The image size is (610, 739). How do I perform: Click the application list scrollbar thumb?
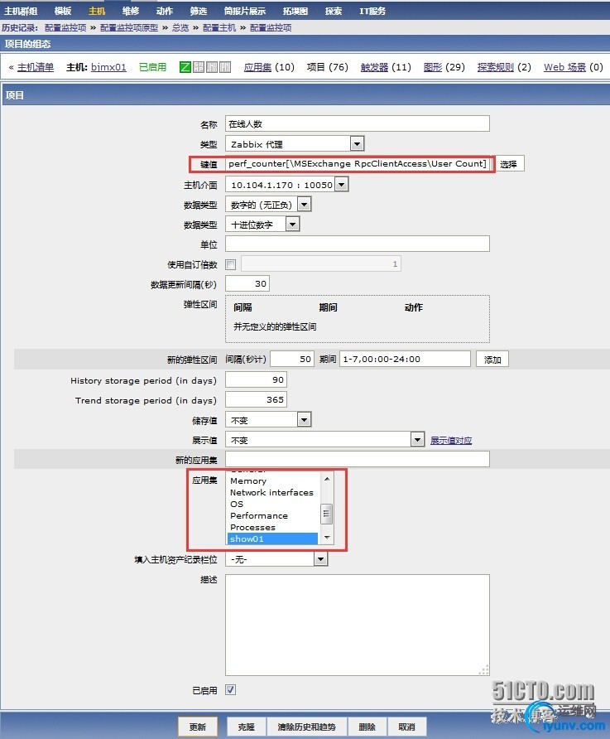click(x=327, y=514)
